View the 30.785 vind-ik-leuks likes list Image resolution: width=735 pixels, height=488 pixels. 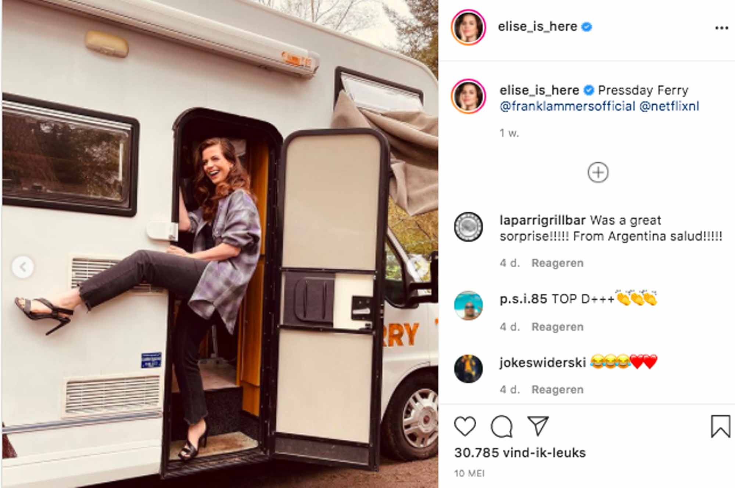[520, 453]
